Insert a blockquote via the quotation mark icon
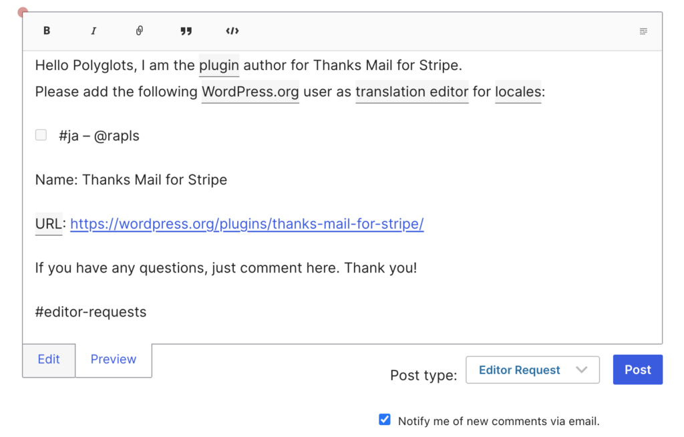This screenshot has height=437, width=684. coord(186,31)
